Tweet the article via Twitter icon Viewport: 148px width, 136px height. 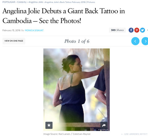(142, 30)
